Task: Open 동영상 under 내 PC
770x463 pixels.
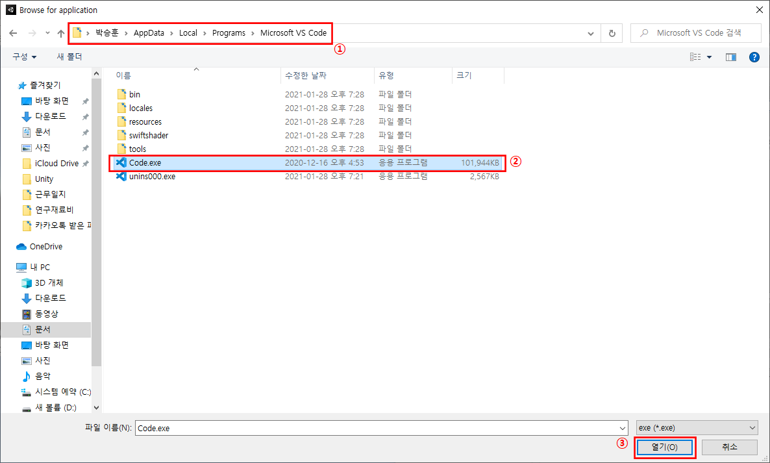Action: tap(46, 314)
